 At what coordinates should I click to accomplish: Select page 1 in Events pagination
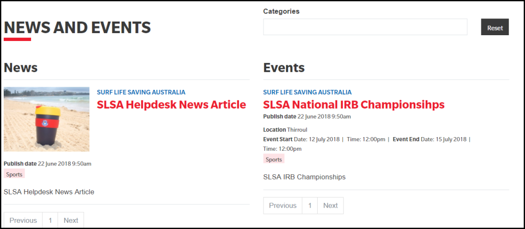click(x=310, y=205)
